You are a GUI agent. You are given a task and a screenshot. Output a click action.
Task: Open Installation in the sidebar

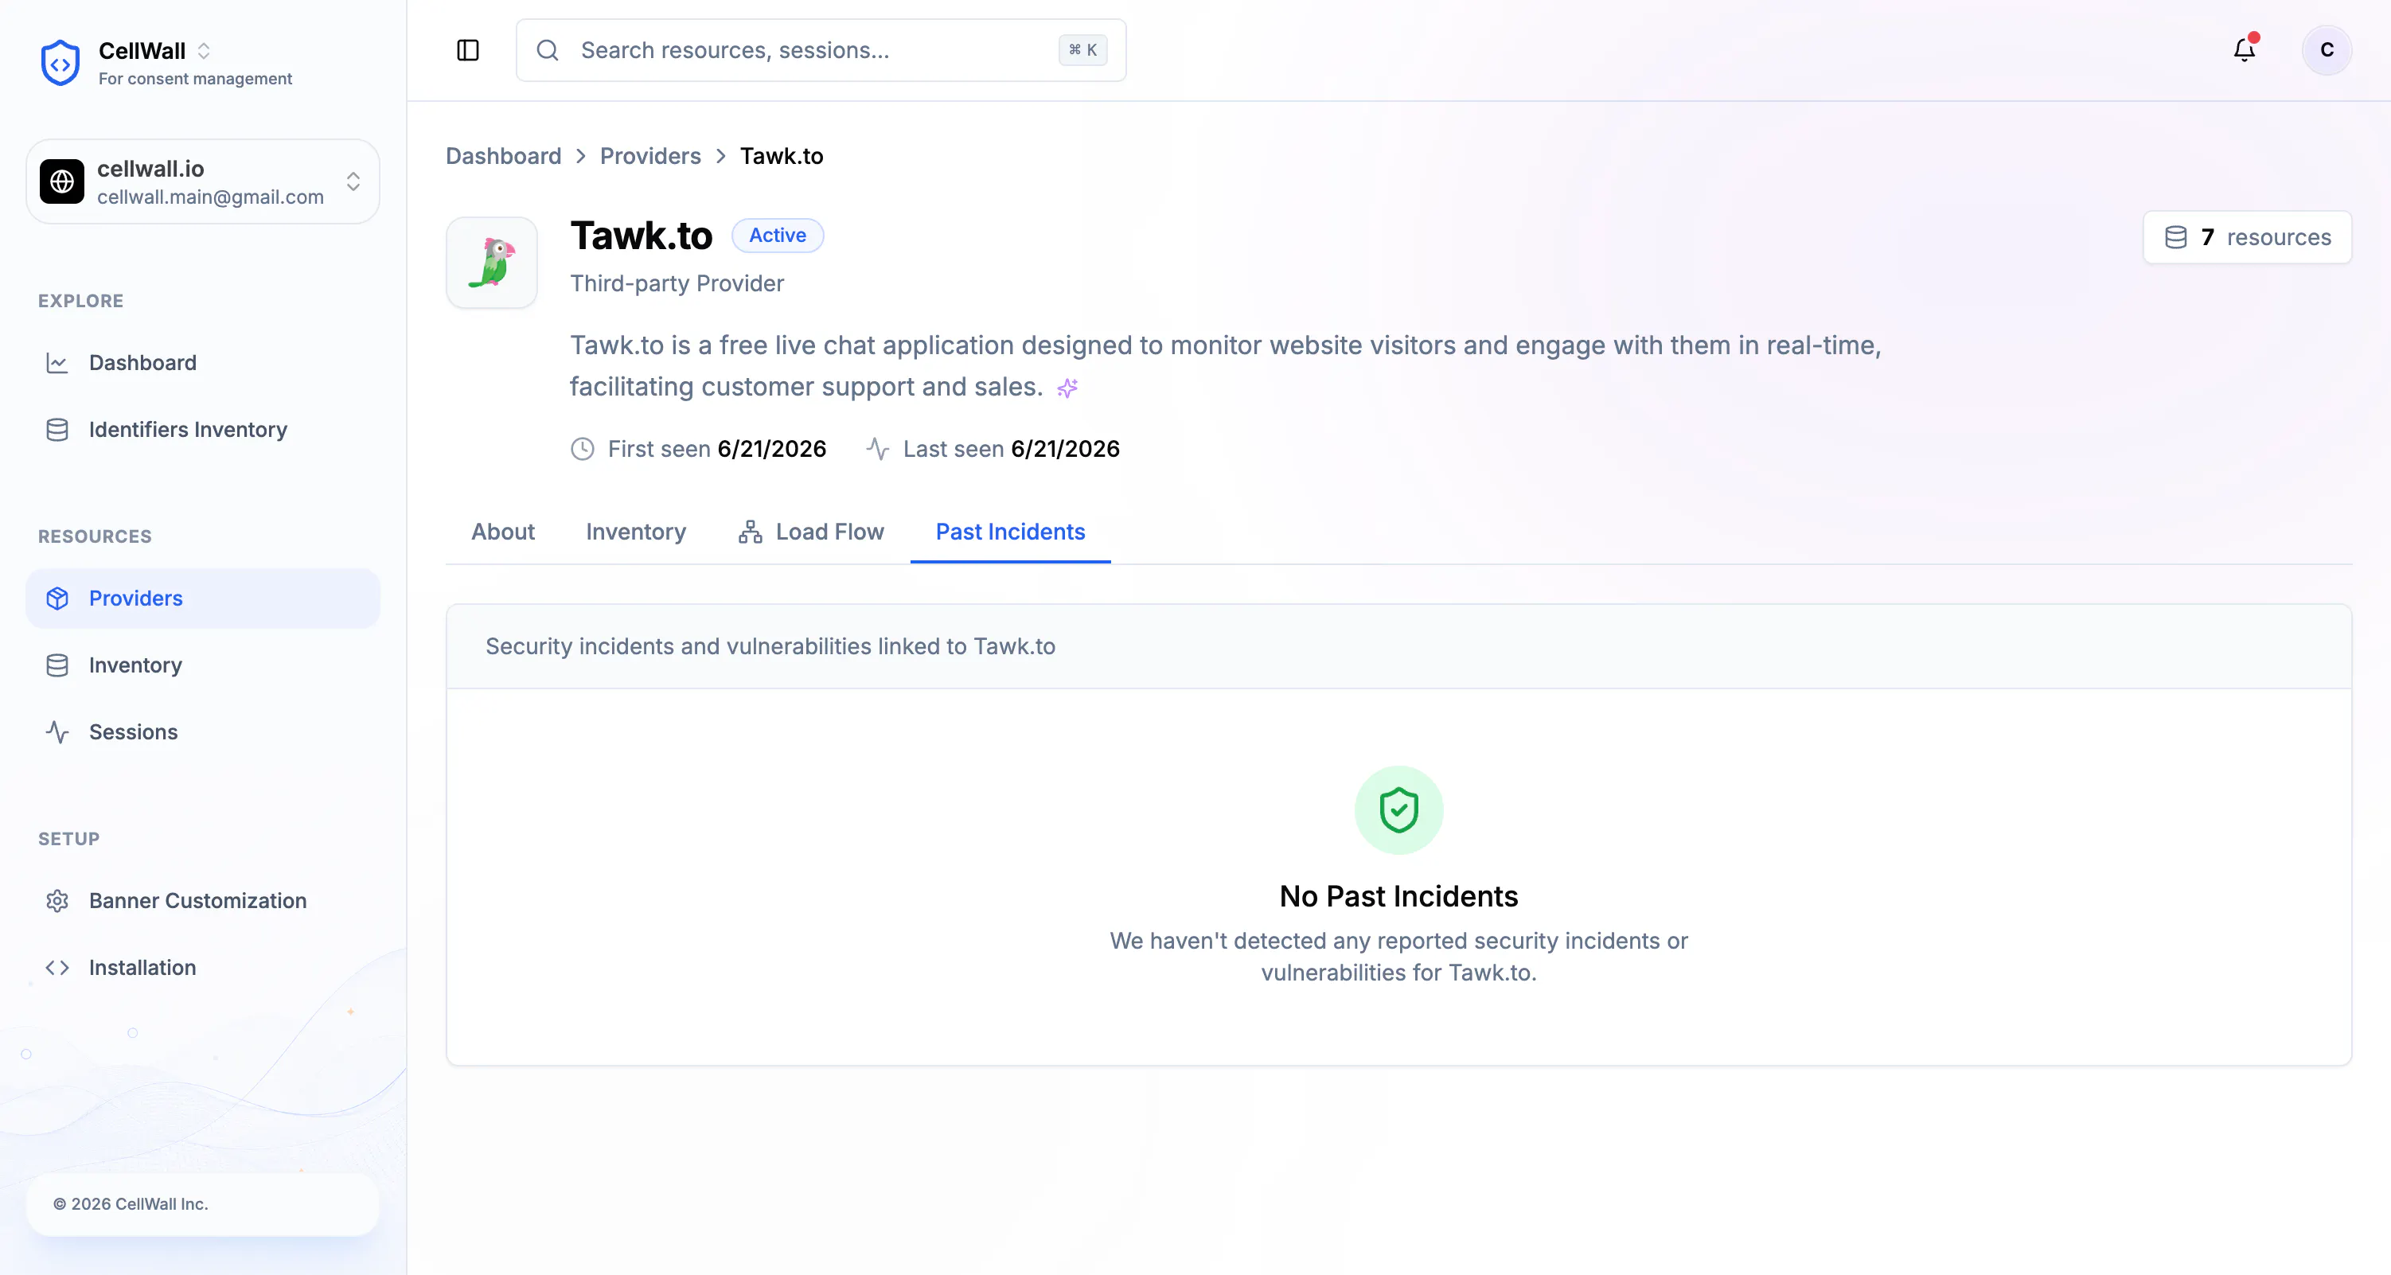tap(202, 968)
